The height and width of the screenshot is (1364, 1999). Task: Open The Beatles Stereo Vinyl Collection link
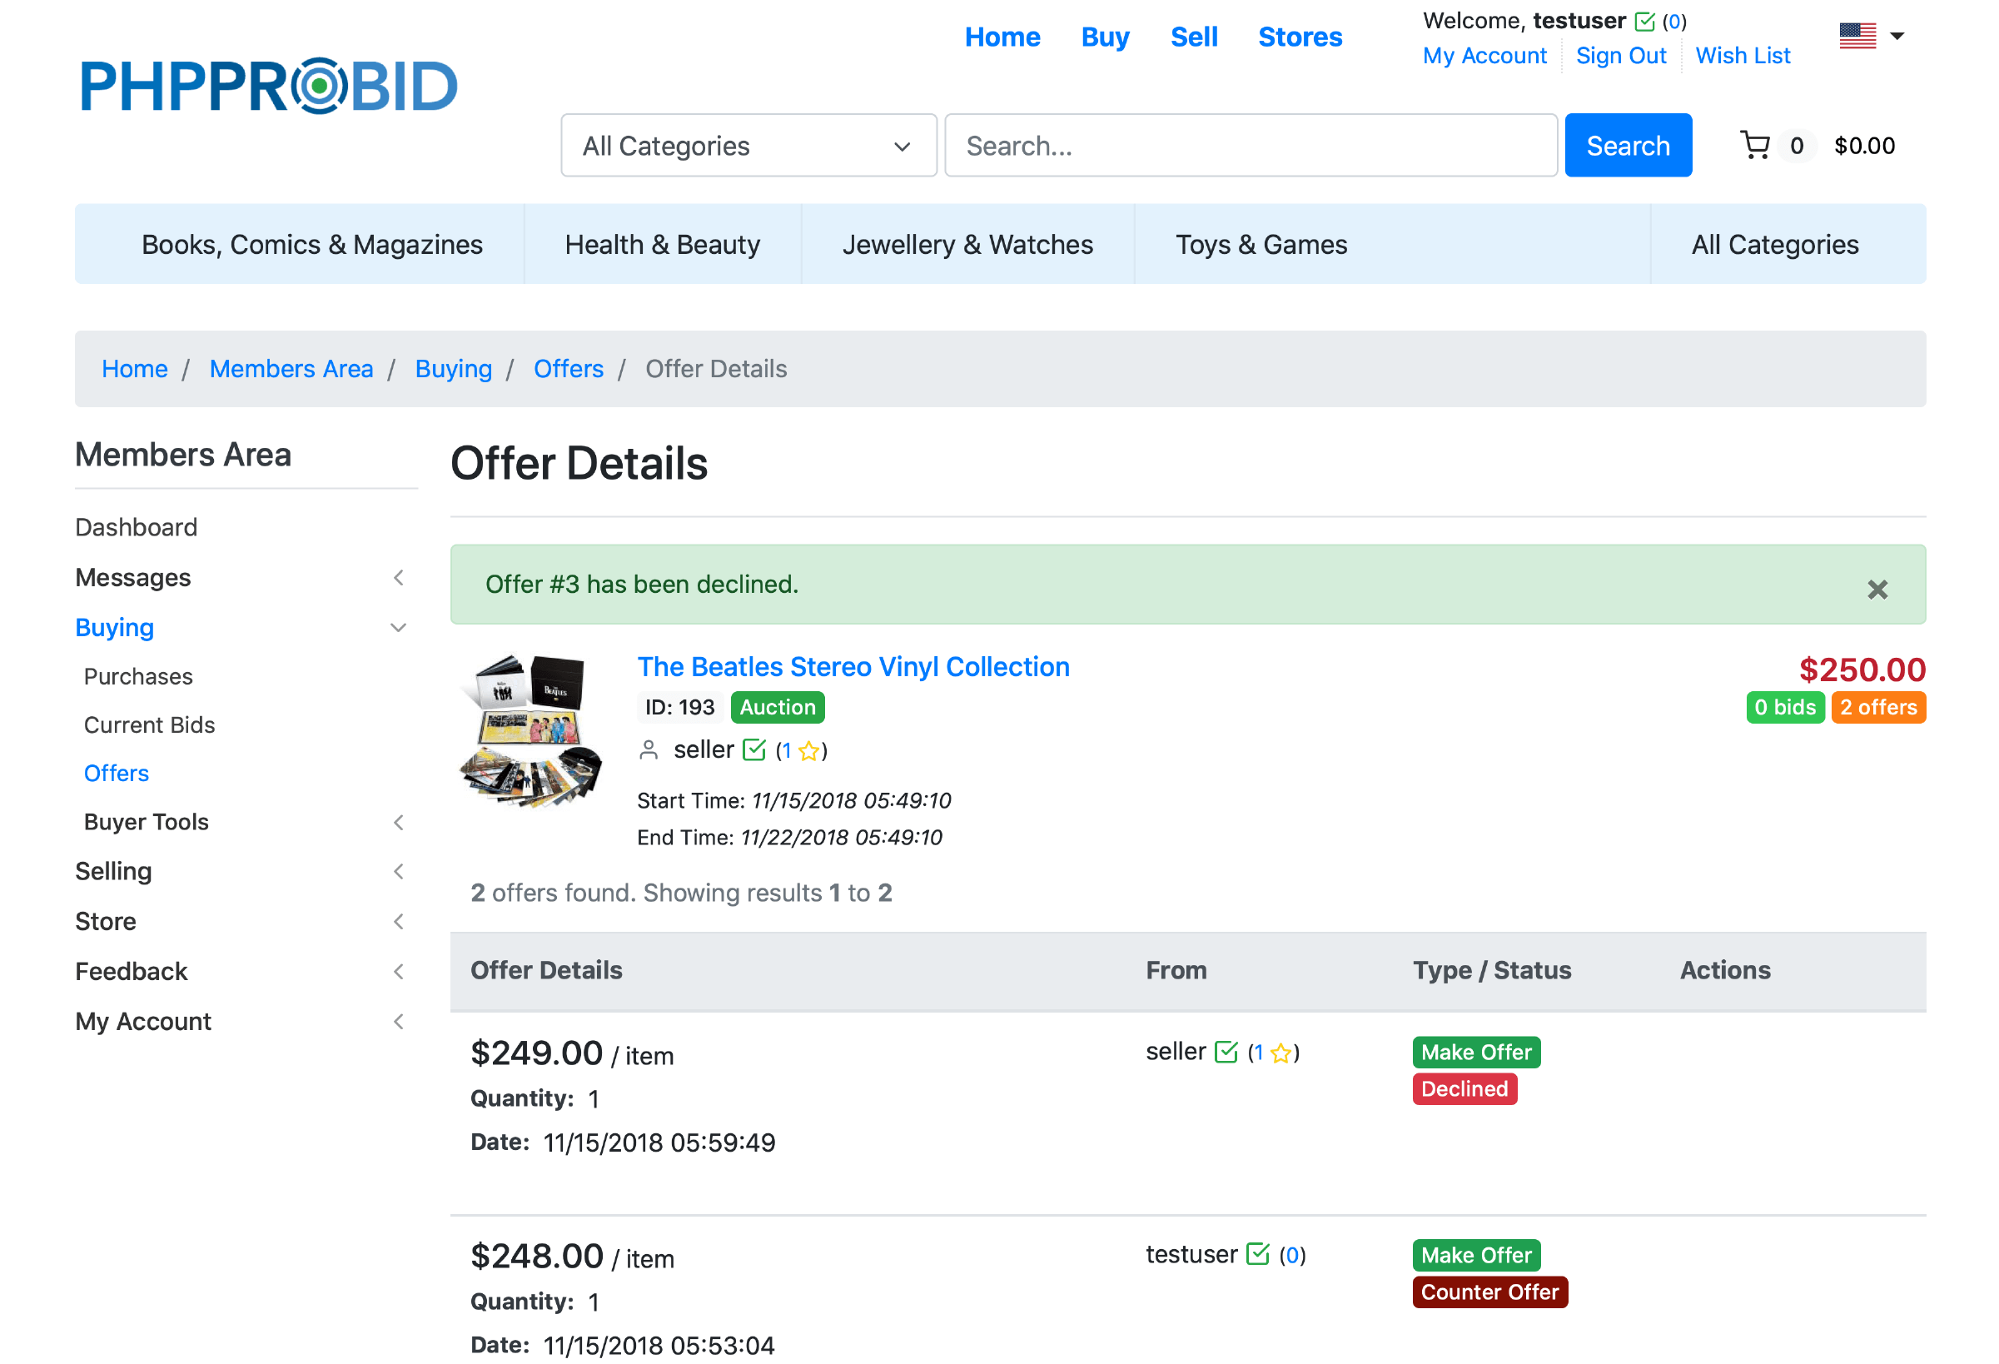click(853, 667)
